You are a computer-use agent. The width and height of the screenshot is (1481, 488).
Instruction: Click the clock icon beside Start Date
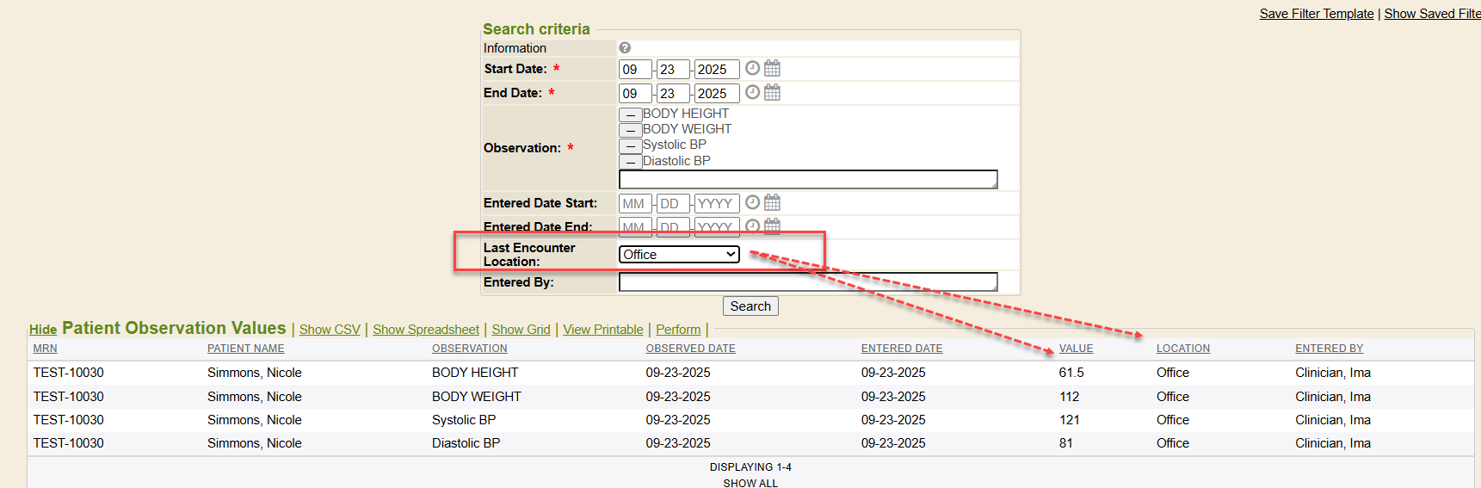(x=752, y=68)
